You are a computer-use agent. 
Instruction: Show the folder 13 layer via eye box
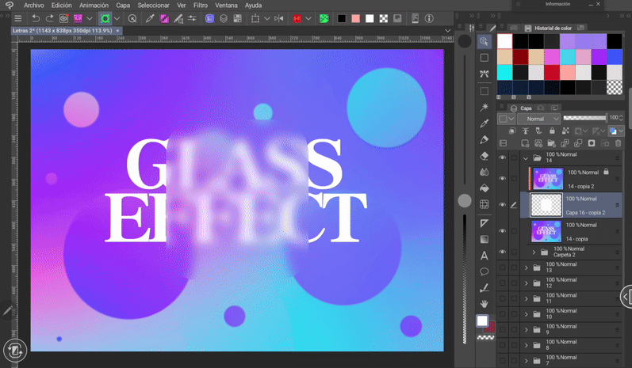[x=503, y=267]
